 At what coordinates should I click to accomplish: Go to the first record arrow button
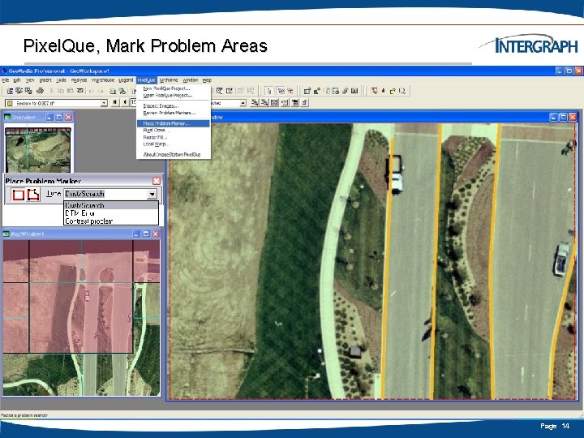point(115,102)
